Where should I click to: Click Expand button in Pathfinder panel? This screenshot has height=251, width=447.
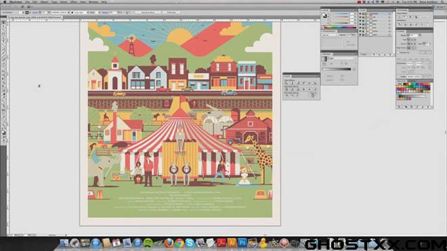tap(425, 17)
